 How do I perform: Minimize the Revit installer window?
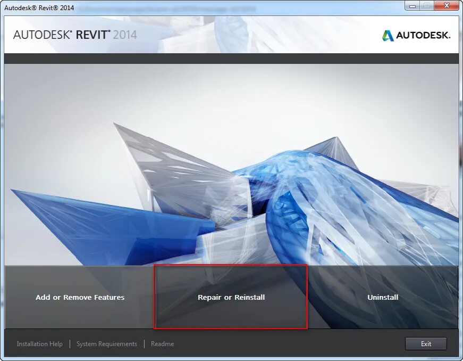pyautogui.click(x=413, y=5)
